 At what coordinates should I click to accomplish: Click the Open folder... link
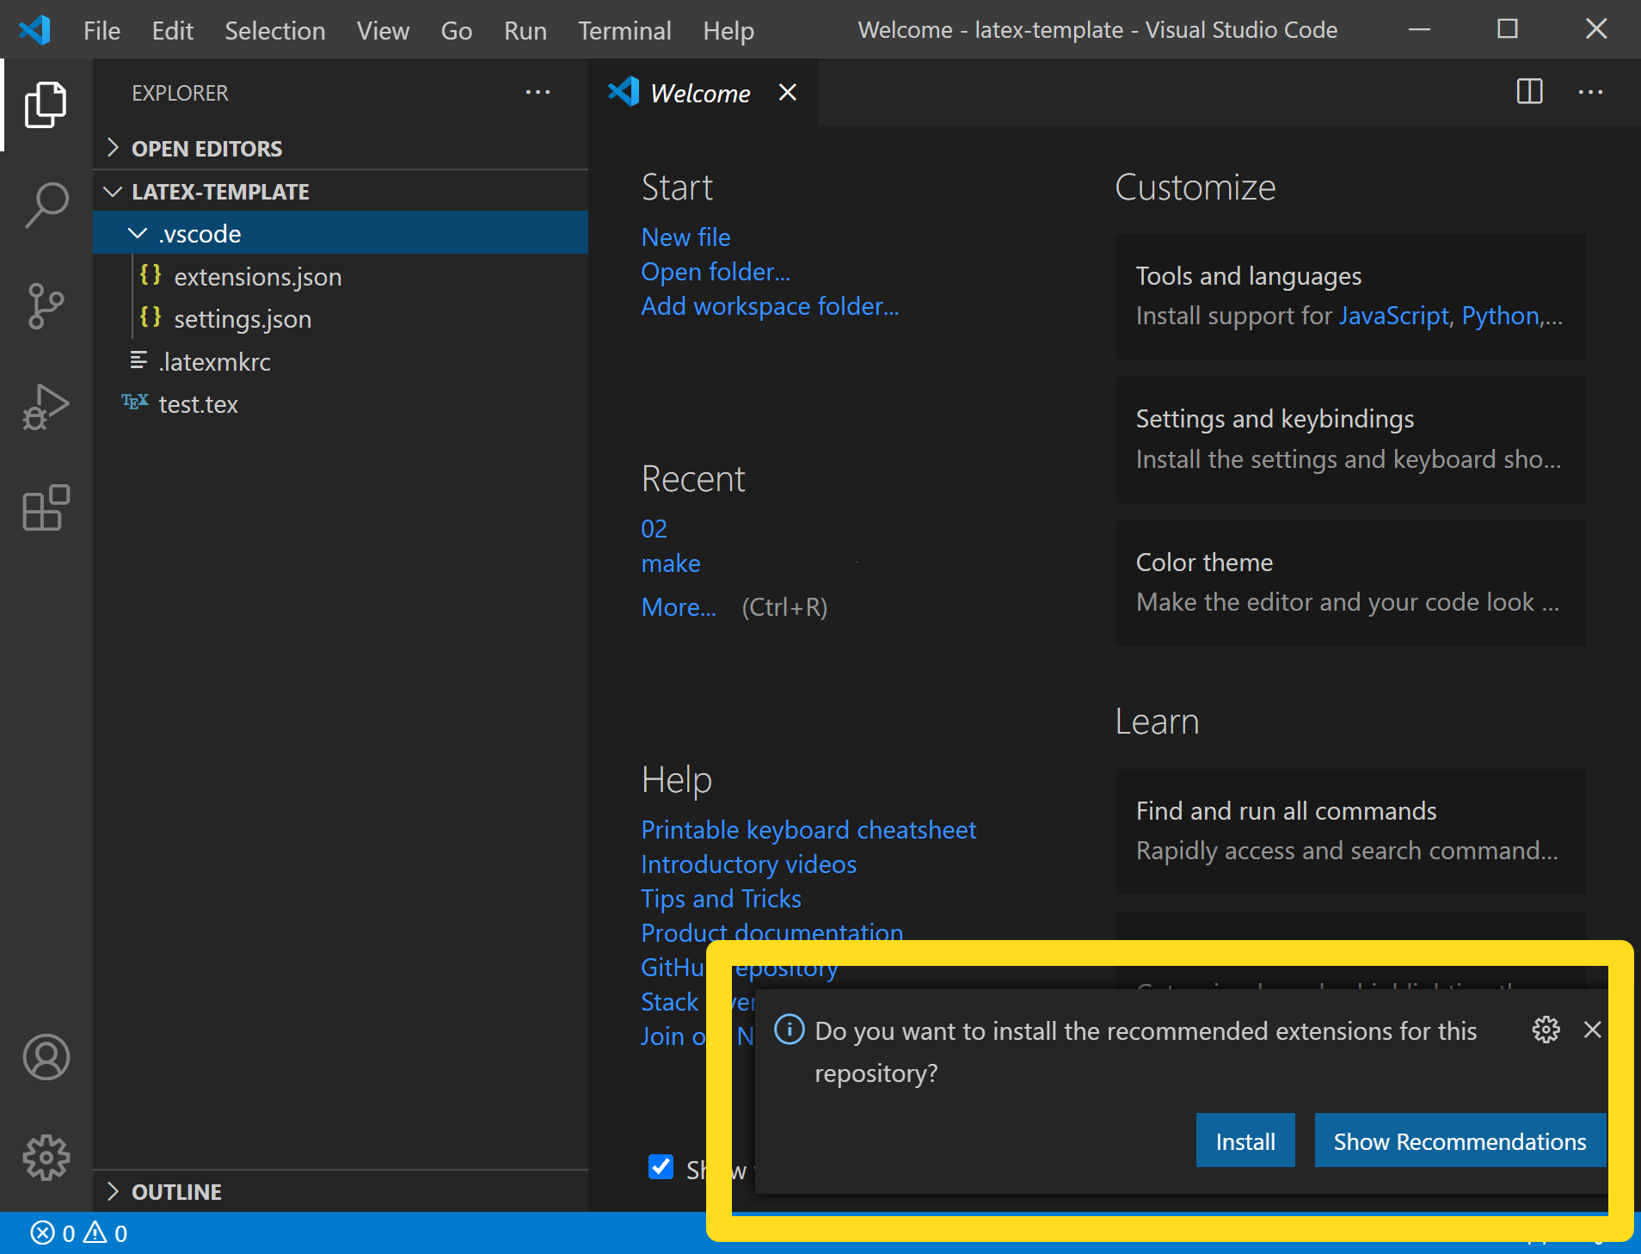point(716,271)
